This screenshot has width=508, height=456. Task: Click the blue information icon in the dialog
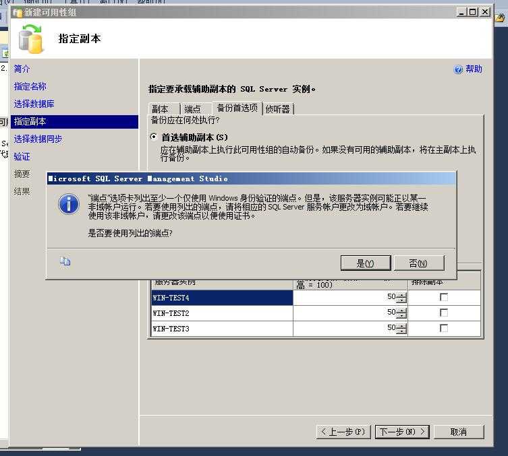[69, 204]
